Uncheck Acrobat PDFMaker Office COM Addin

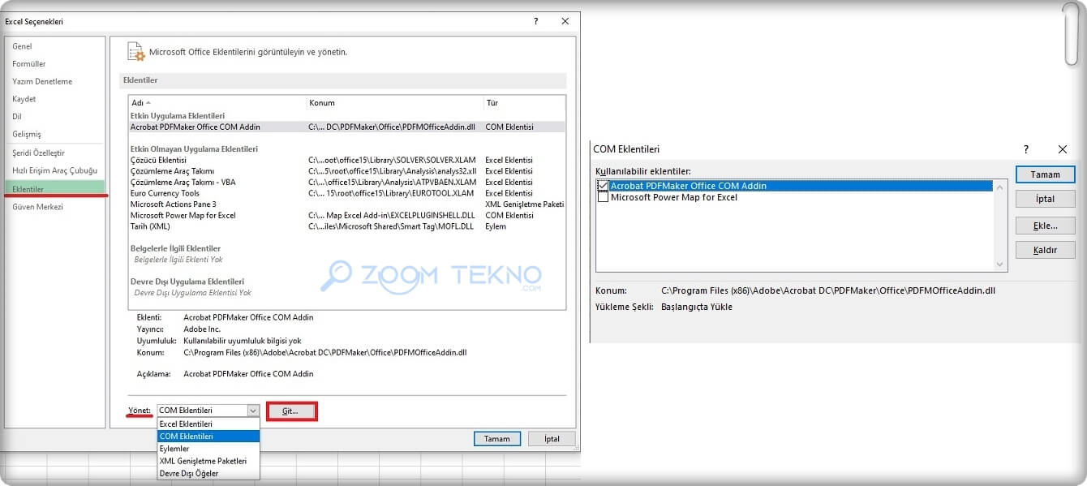[x=603, y=186]
